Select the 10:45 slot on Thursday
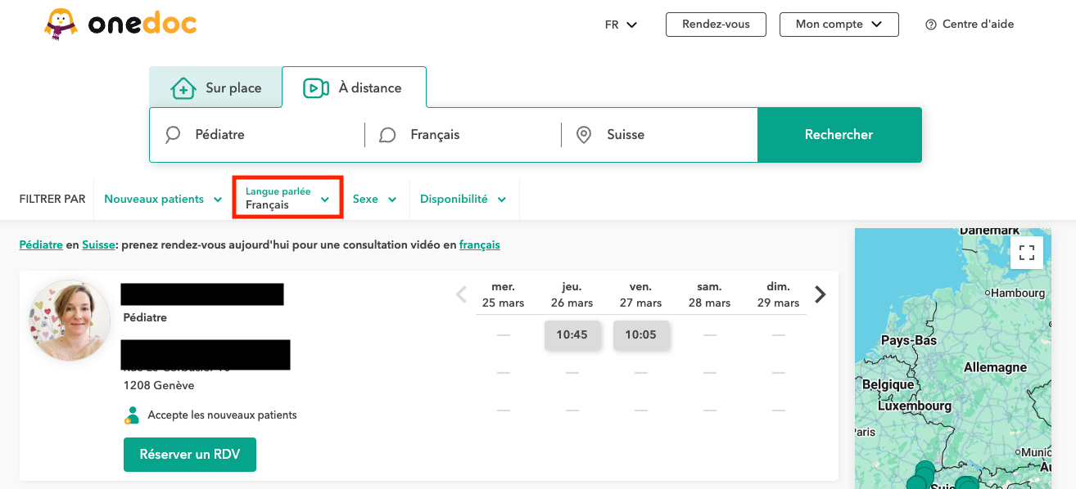The height and width of the screenshot is (489, 1076). coord(572,334)
